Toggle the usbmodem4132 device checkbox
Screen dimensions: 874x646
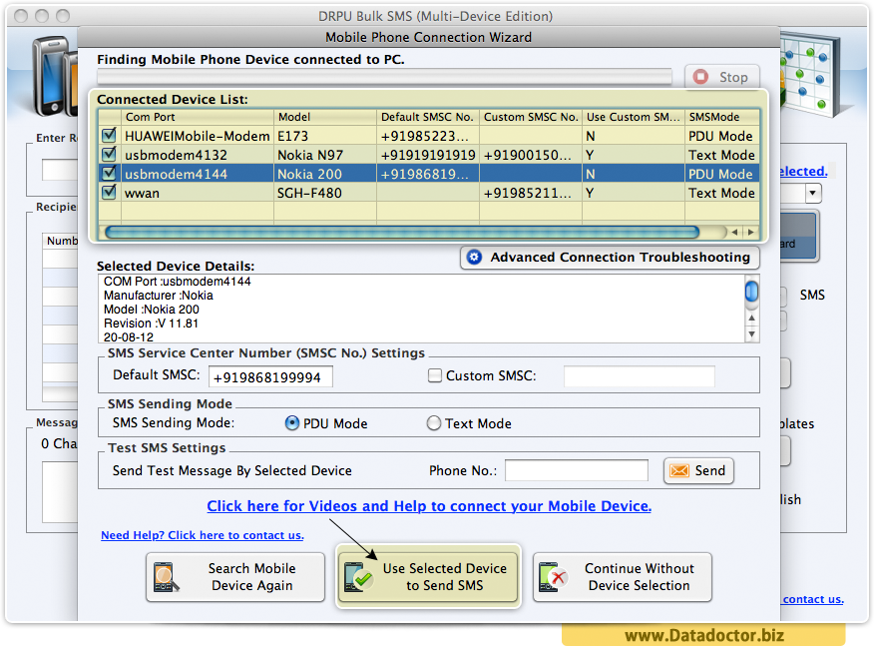click(110, 155)
